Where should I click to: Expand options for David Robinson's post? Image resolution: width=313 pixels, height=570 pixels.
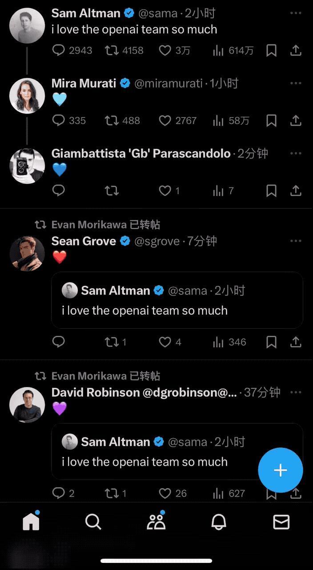[296, 392]
